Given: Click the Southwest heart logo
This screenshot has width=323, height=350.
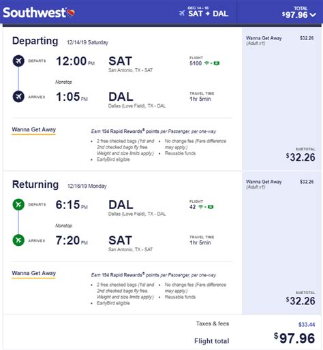Looking at the screenshot, I should click(x=71, y=13).
